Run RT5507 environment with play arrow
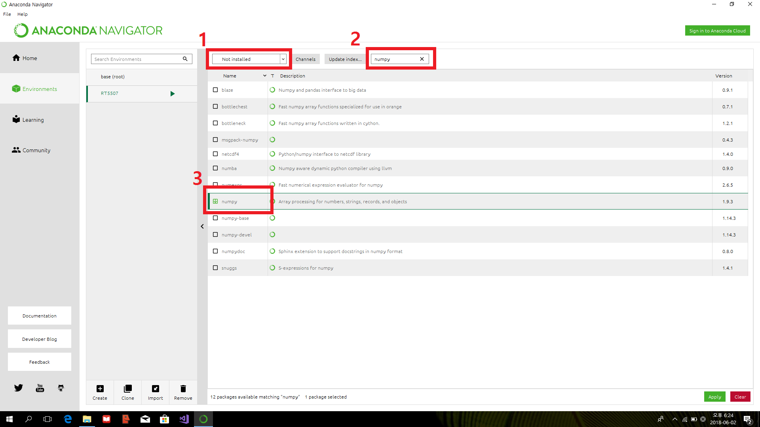This screenshot has width=760, height=427. pyautogui.click(x=173, y=94)
